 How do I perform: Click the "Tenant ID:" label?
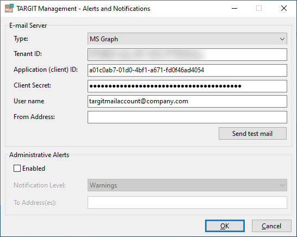click(x=28, y=54)
